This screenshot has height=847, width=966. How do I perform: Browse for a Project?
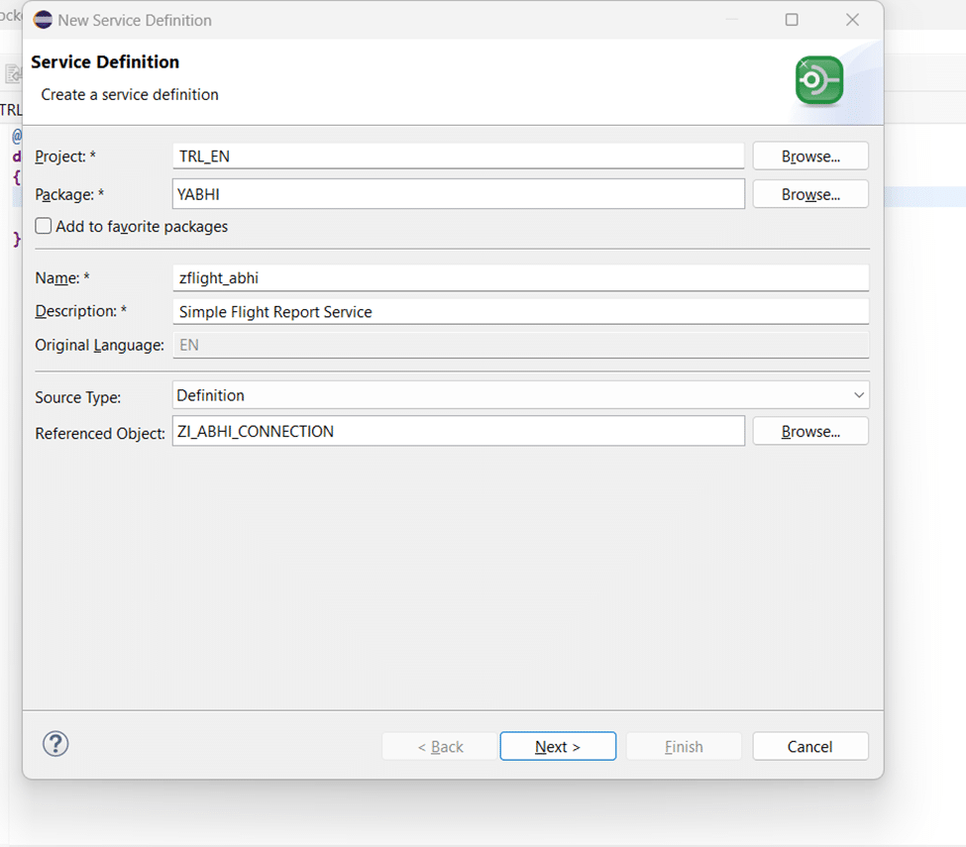[x=809, y=156]
